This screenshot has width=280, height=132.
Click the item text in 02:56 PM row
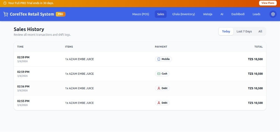pos(80,88)
